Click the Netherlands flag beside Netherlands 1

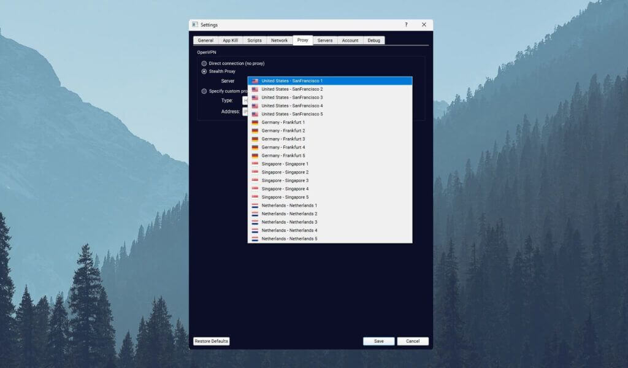tap(255, 205)
